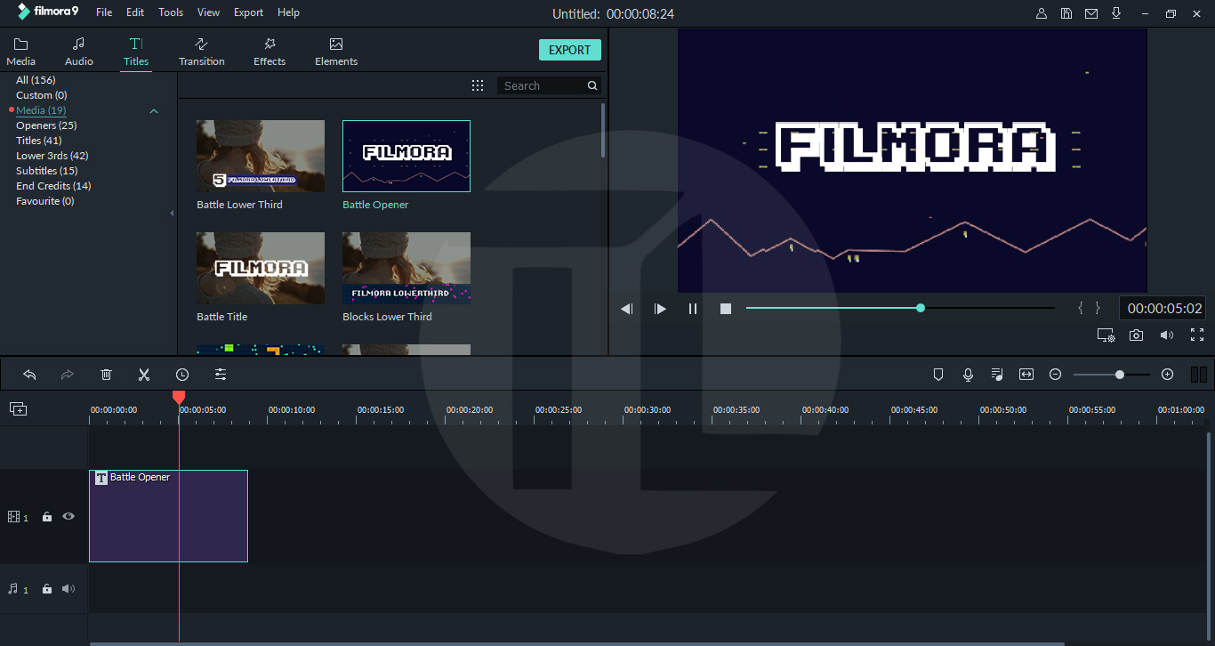Viewport: 1215px width, 646px height.
Task: Hide video track 1 with eye icon
Action: point(68,516)
